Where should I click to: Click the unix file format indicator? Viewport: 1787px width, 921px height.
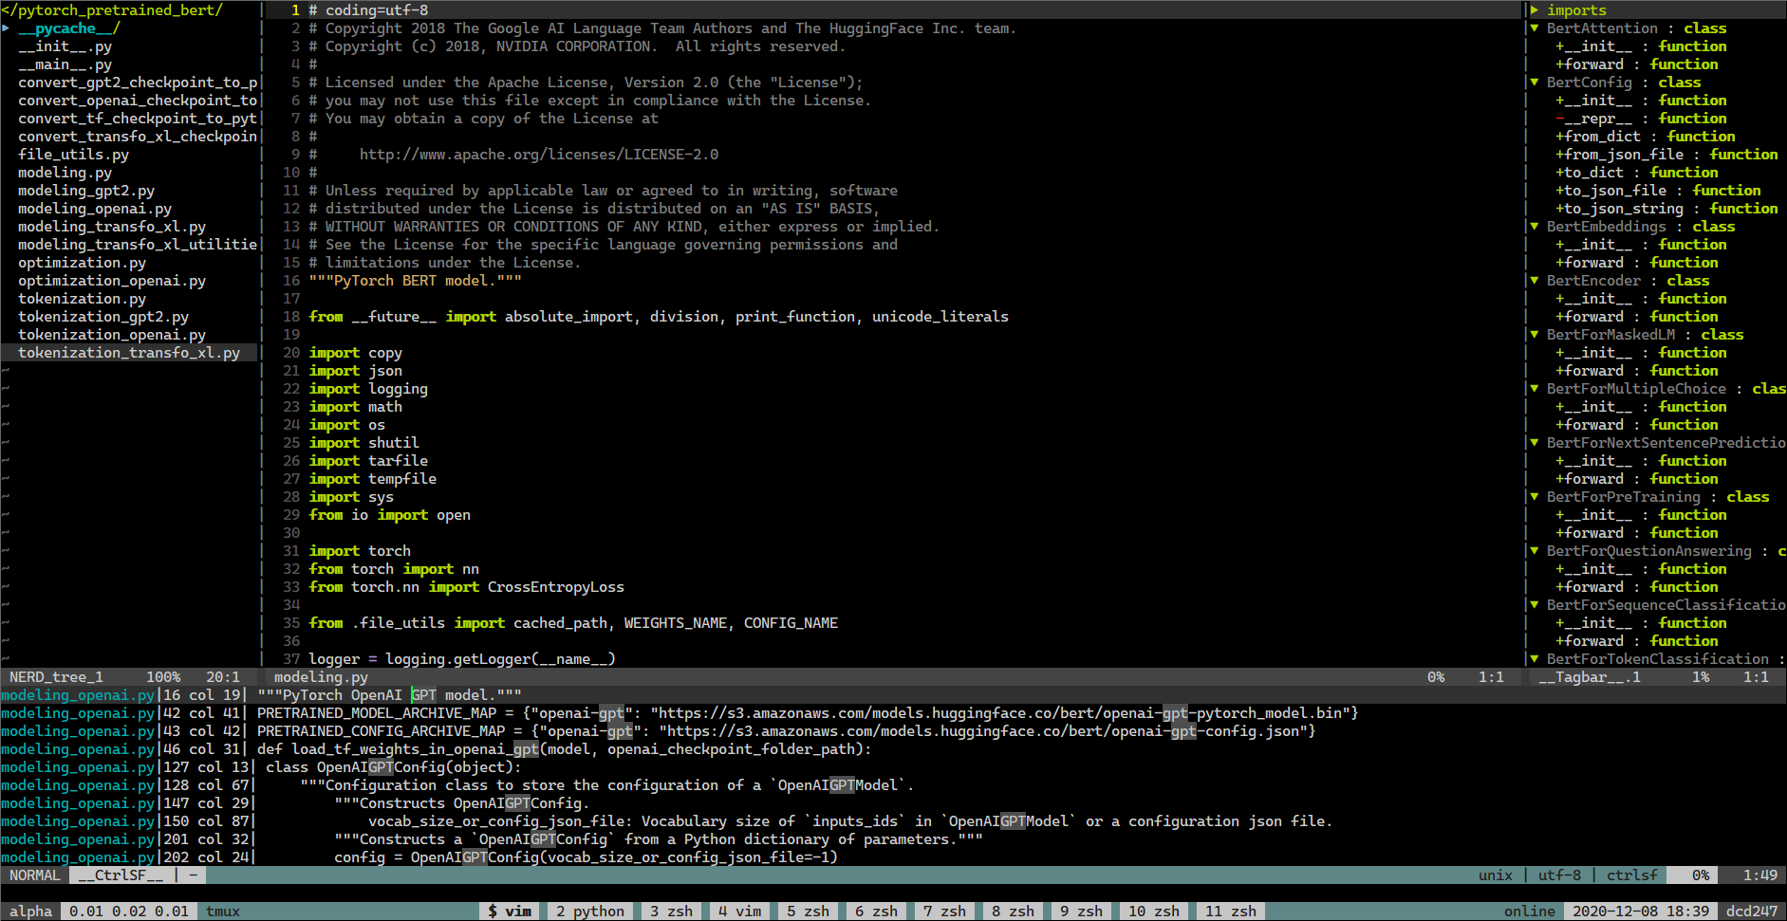(1496, 875)
